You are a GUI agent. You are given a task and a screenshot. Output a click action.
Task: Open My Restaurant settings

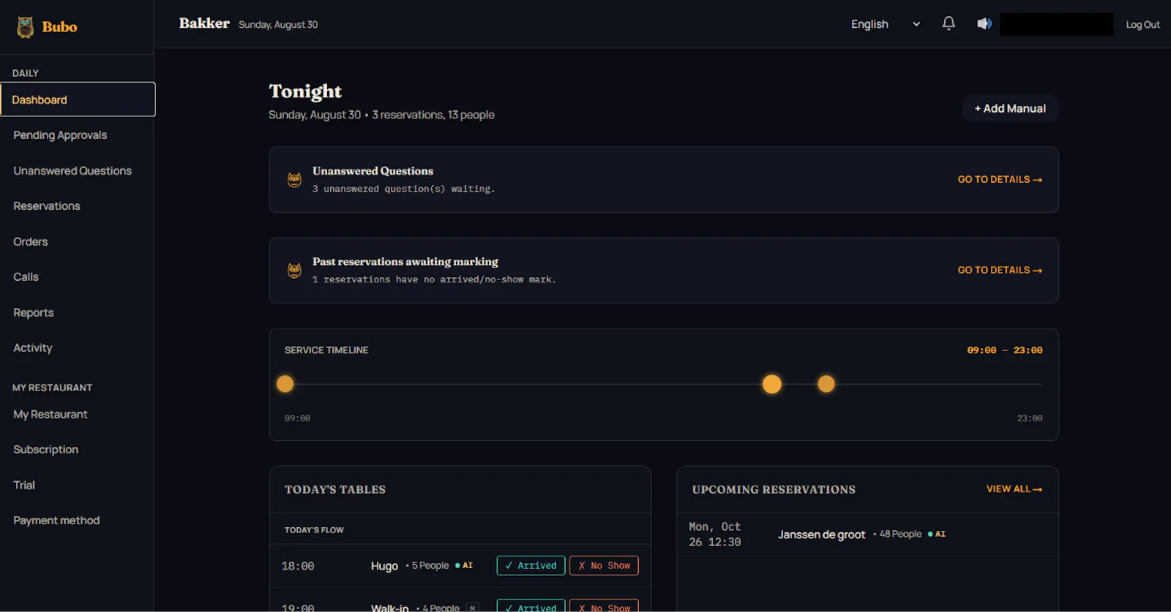tap(50, 415)
